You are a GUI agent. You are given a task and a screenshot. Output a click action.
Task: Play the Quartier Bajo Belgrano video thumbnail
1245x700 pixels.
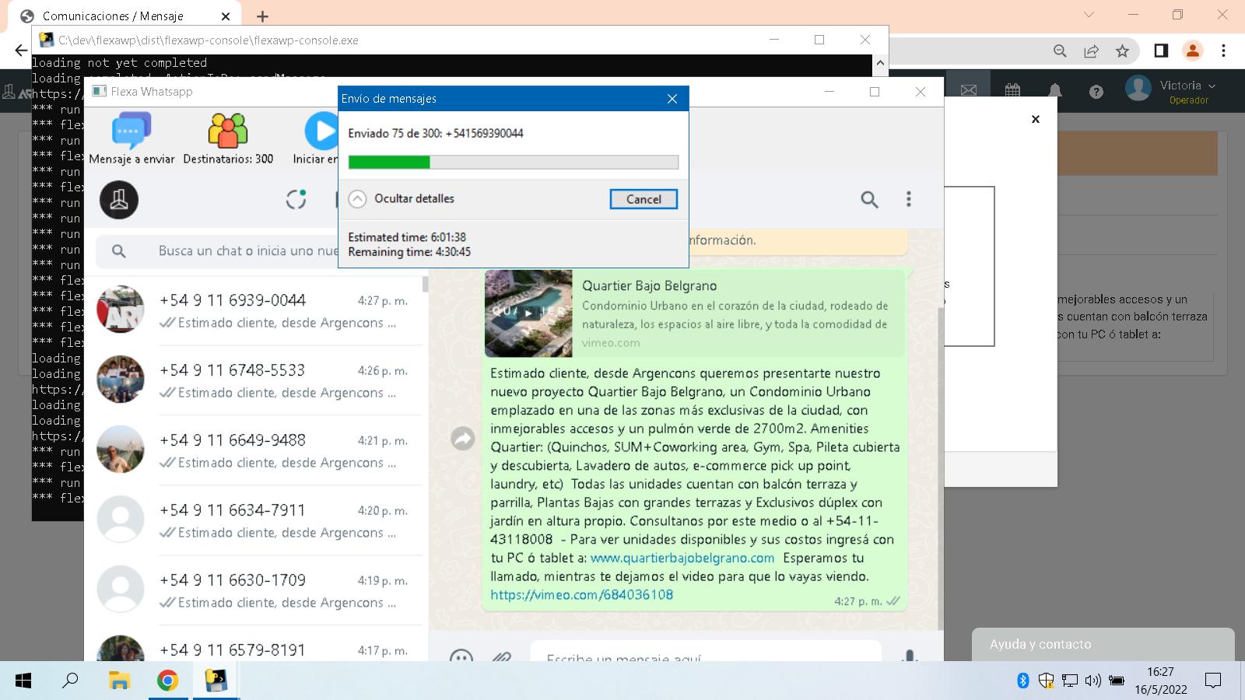tap(528, 313)
